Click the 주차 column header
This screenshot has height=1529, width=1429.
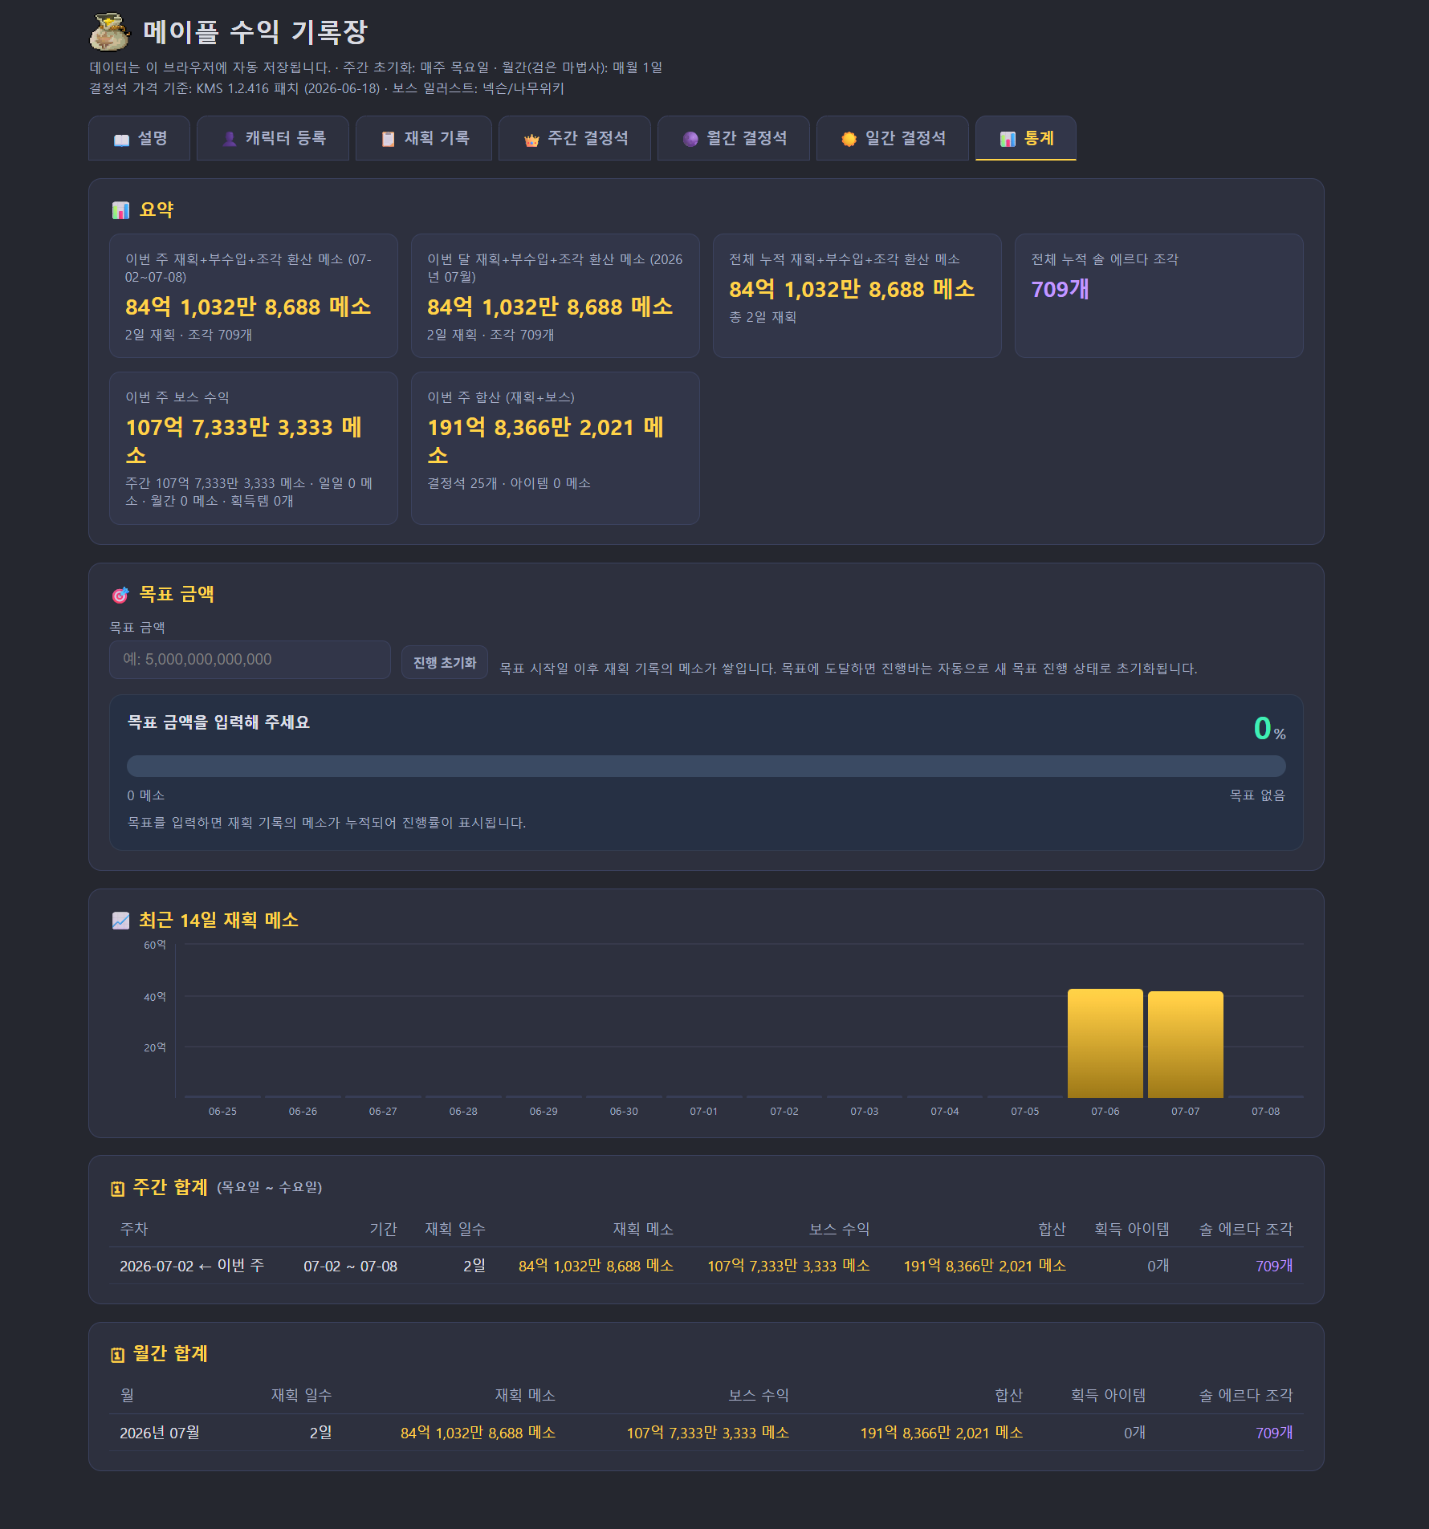point(134,1230)
